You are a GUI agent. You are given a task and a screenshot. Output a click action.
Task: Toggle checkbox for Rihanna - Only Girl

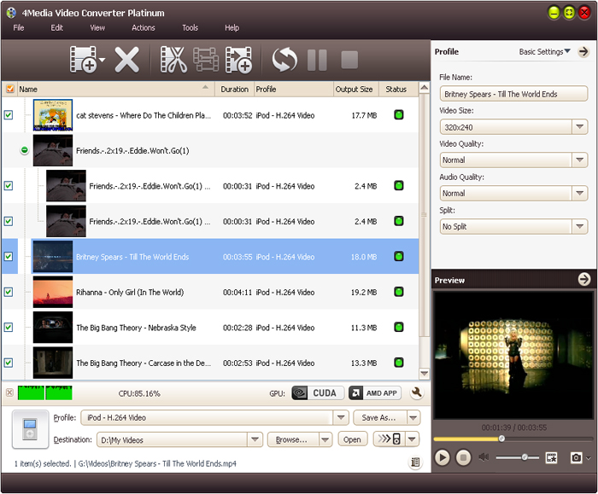(x=9, y=292)
